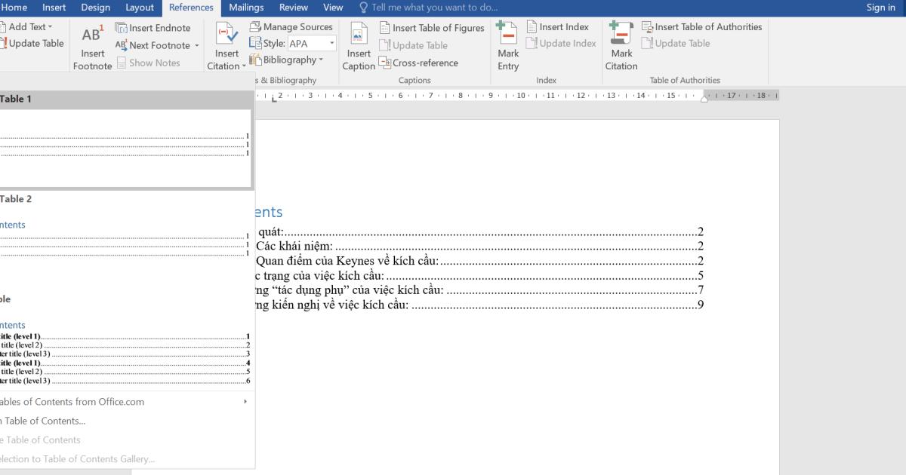Click the 'kiến nghị về việc kích cầu' entry

tap(480, 305)
